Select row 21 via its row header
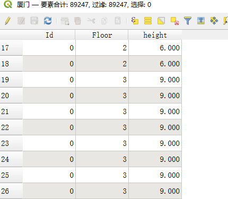Viewport: 228px width, 199px height. 11,111
